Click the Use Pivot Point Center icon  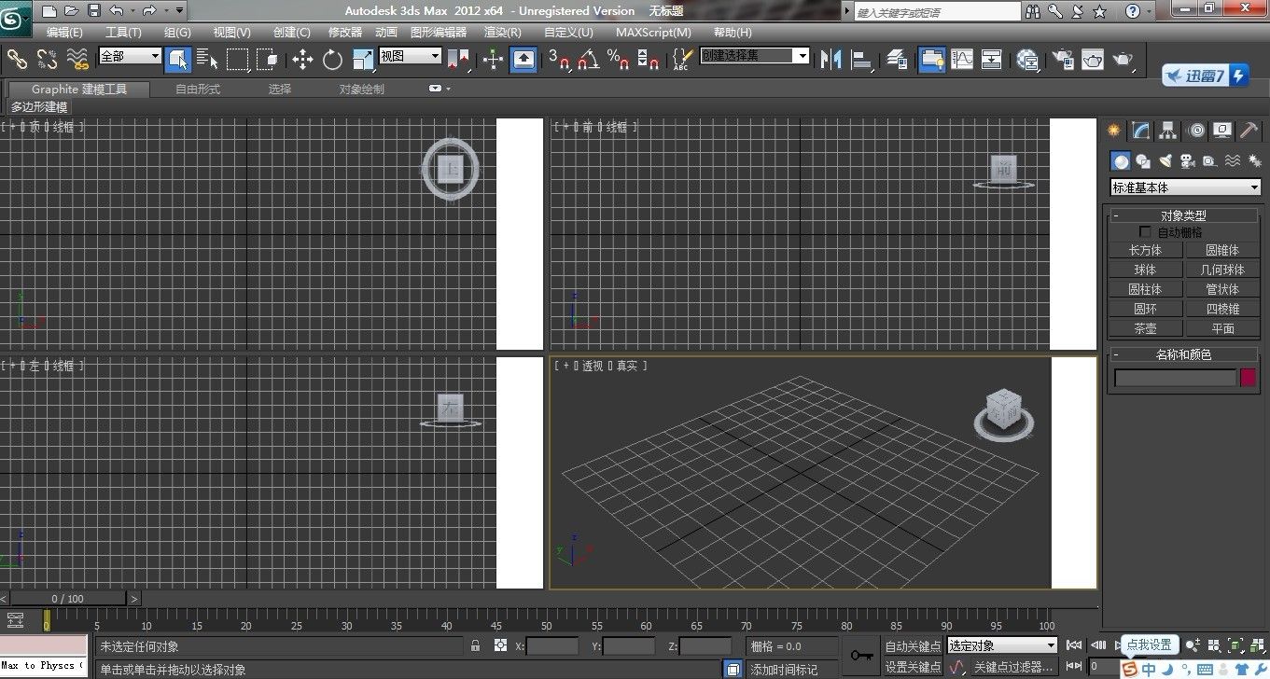tap(457, 59)
